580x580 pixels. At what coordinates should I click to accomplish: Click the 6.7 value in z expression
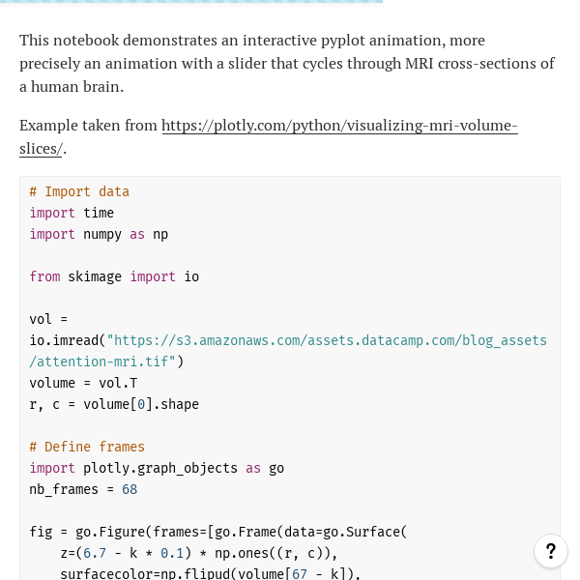pos(95,553)
